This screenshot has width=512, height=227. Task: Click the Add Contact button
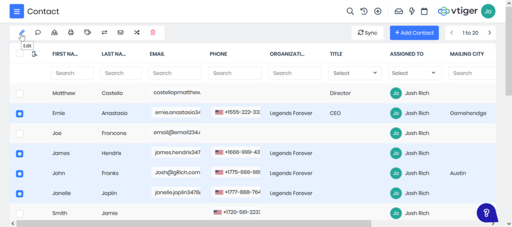point(414,33)
